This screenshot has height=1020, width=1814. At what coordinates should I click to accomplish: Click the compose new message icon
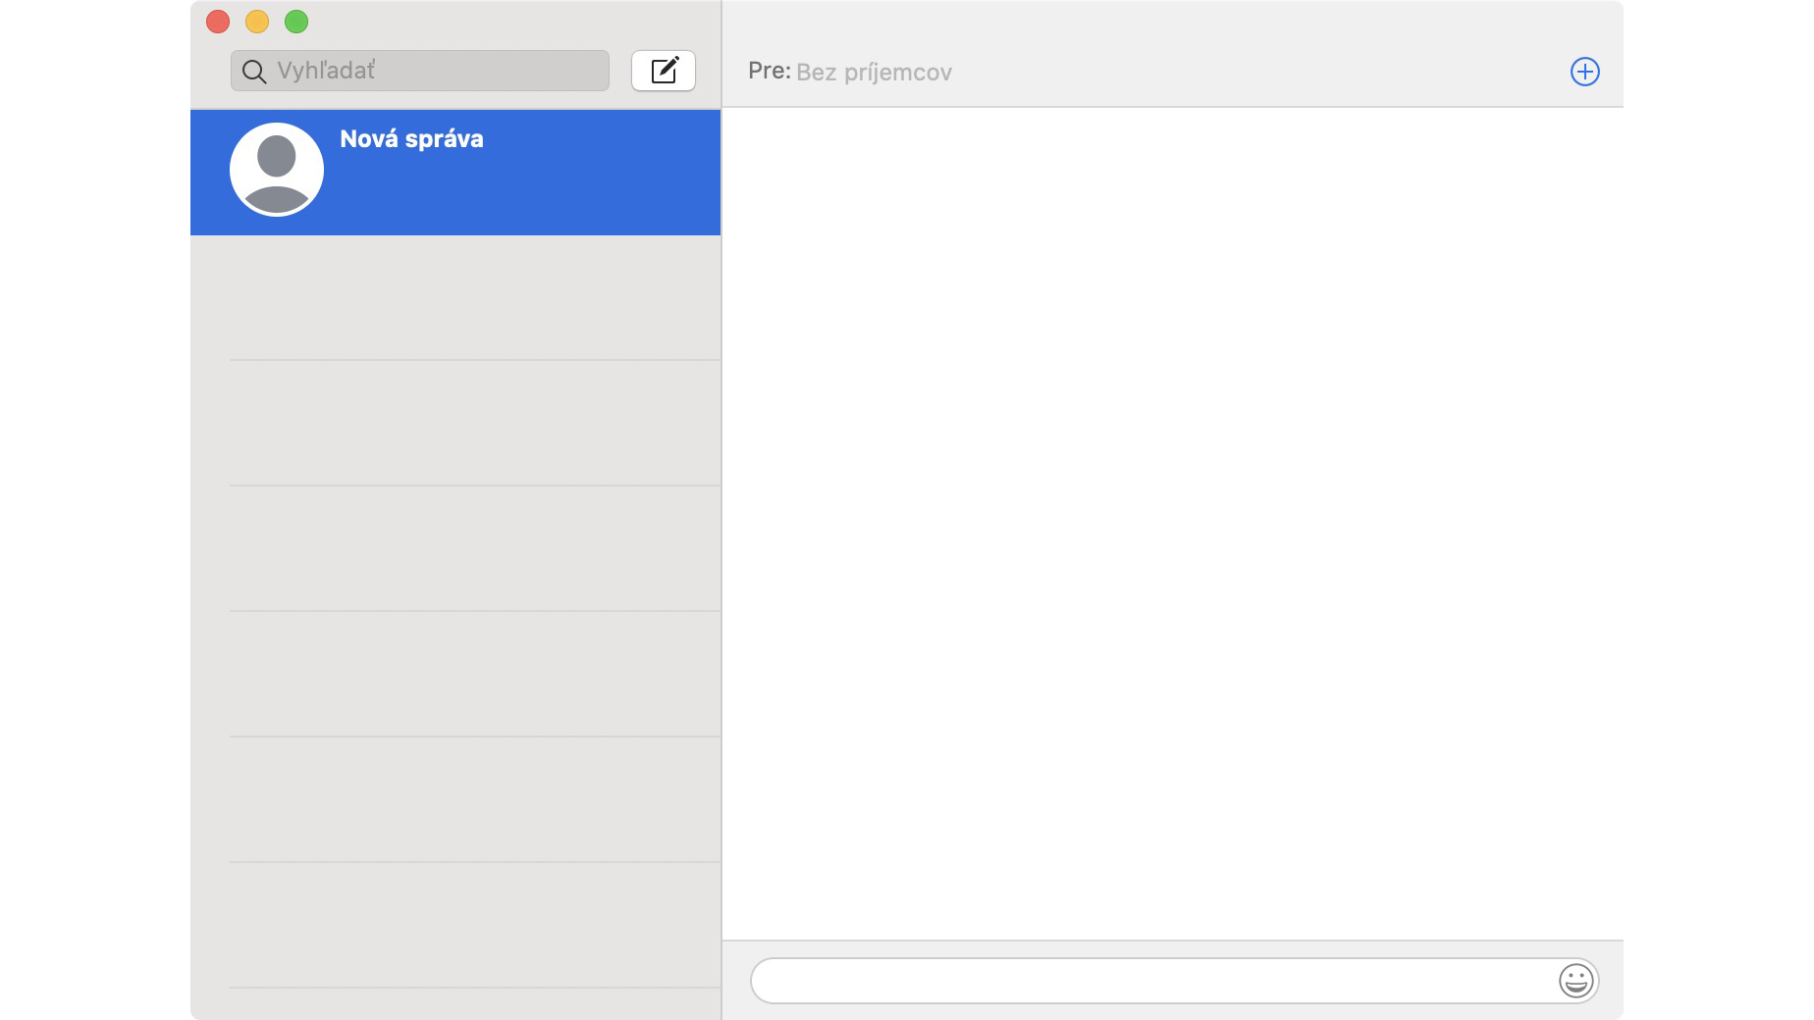coord(664,71)
